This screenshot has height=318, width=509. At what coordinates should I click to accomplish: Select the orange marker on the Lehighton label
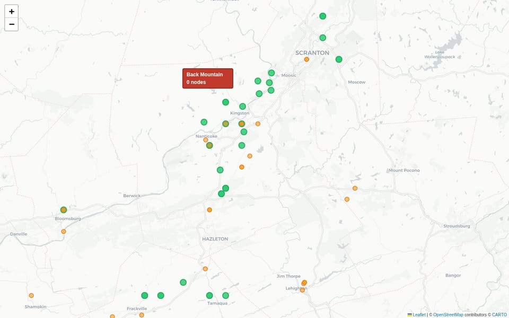click(302, 290)
